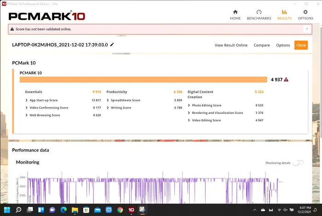Click the Digital Content Creation score 5 223

click(259, 92)
